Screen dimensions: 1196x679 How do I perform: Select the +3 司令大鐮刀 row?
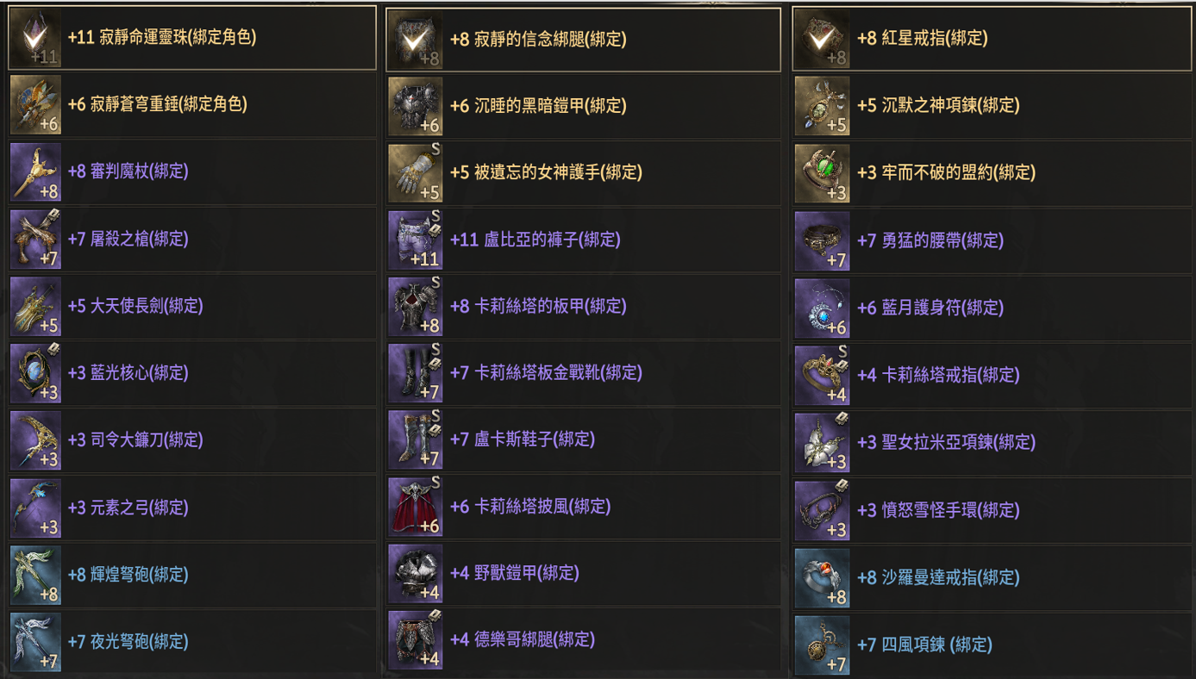(192, 440)
